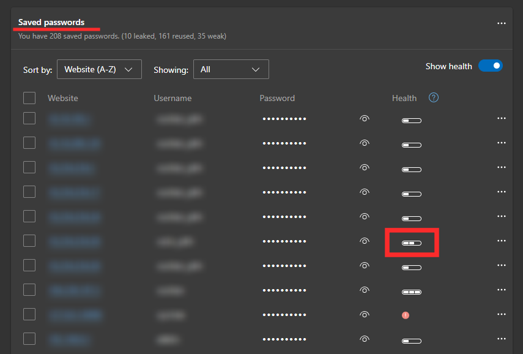The width and height of the screenshot is (523, 354).
Task: Expand the Showing All filter dropdown
Action: pyautogui.click(x=231, y=70)
